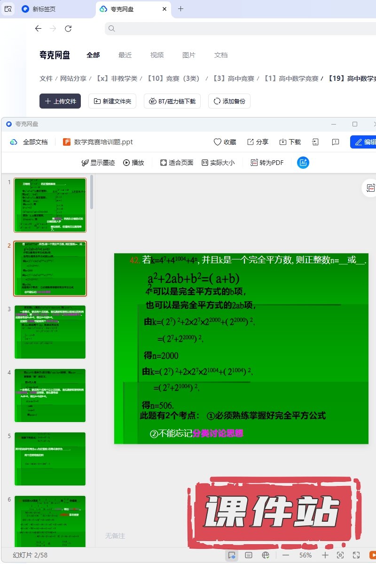
Task: Click the zoom out minus icon
Action: point(286,555)
